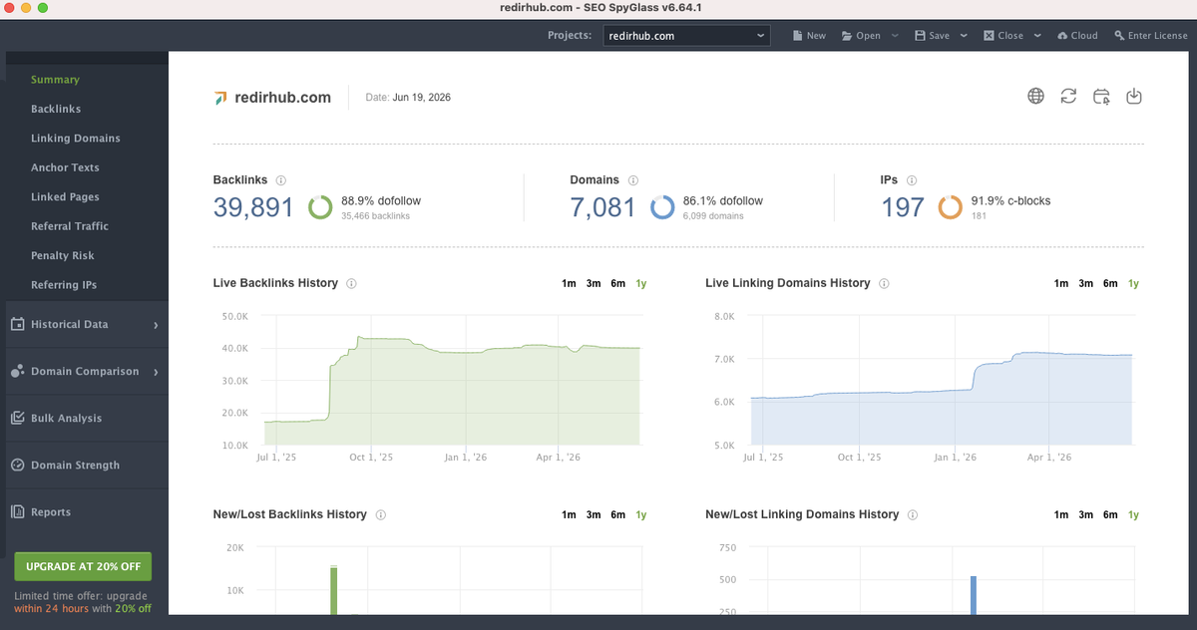Screen dimensions: 1197x630
Task: Expand the Historical Data chevron
Action: pyautogui.click(x=157, y=325)
